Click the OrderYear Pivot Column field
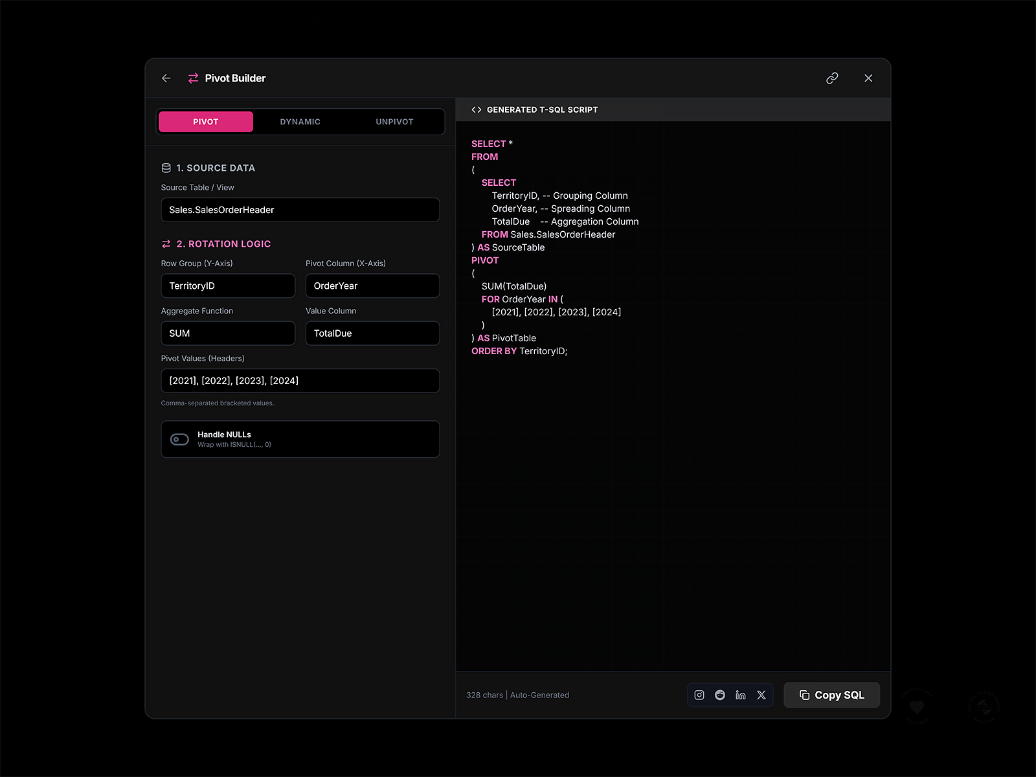 pyautogui.click(x=372, y=286)
